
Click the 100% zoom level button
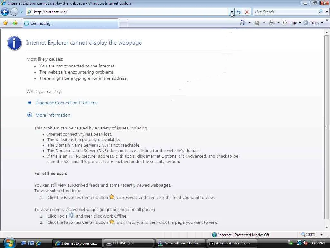pos(308,235)
